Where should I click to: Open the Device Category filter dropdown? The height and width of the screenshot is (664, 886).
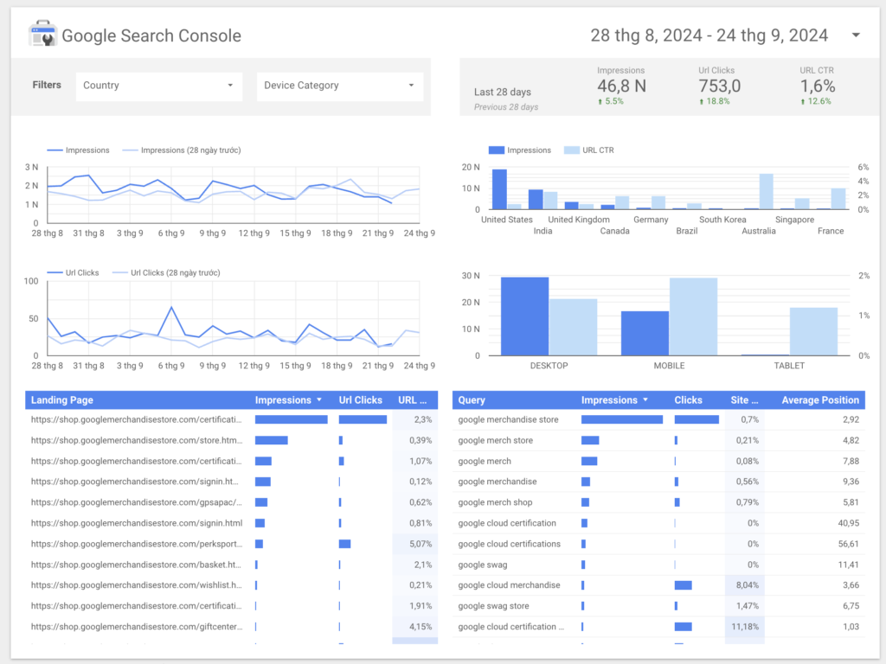(339, 86)
